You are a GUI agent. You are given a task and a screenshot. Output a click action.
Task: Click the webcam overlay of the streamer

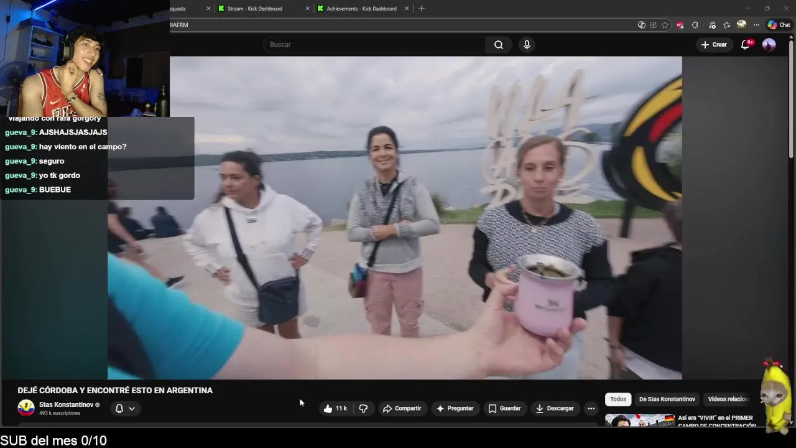pos(85,58)
